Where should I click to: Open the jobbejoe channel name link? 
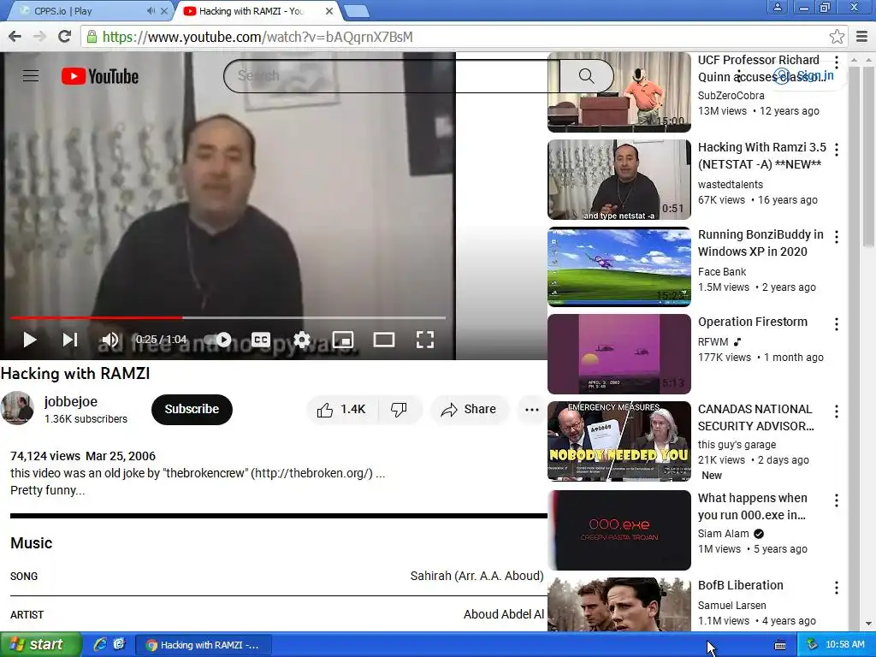(71, 402)
